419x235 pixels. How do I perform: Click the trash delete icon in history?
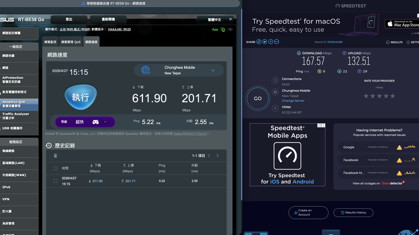(x=55, y=156)
